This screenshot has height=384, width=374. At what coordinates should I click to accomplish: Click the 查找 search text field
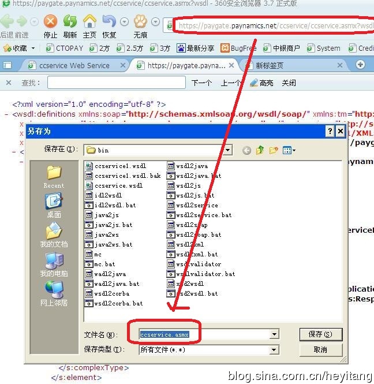[117, 82]
